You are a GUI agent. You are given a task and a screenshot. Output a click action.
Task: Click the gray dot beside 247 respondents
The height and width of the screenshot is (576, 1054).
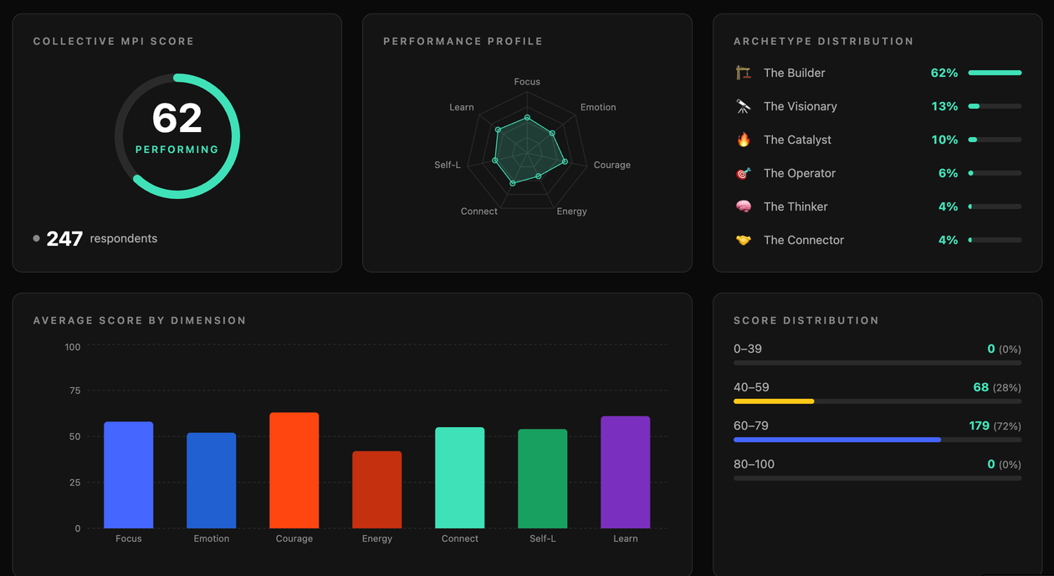[x=36, y=238]
